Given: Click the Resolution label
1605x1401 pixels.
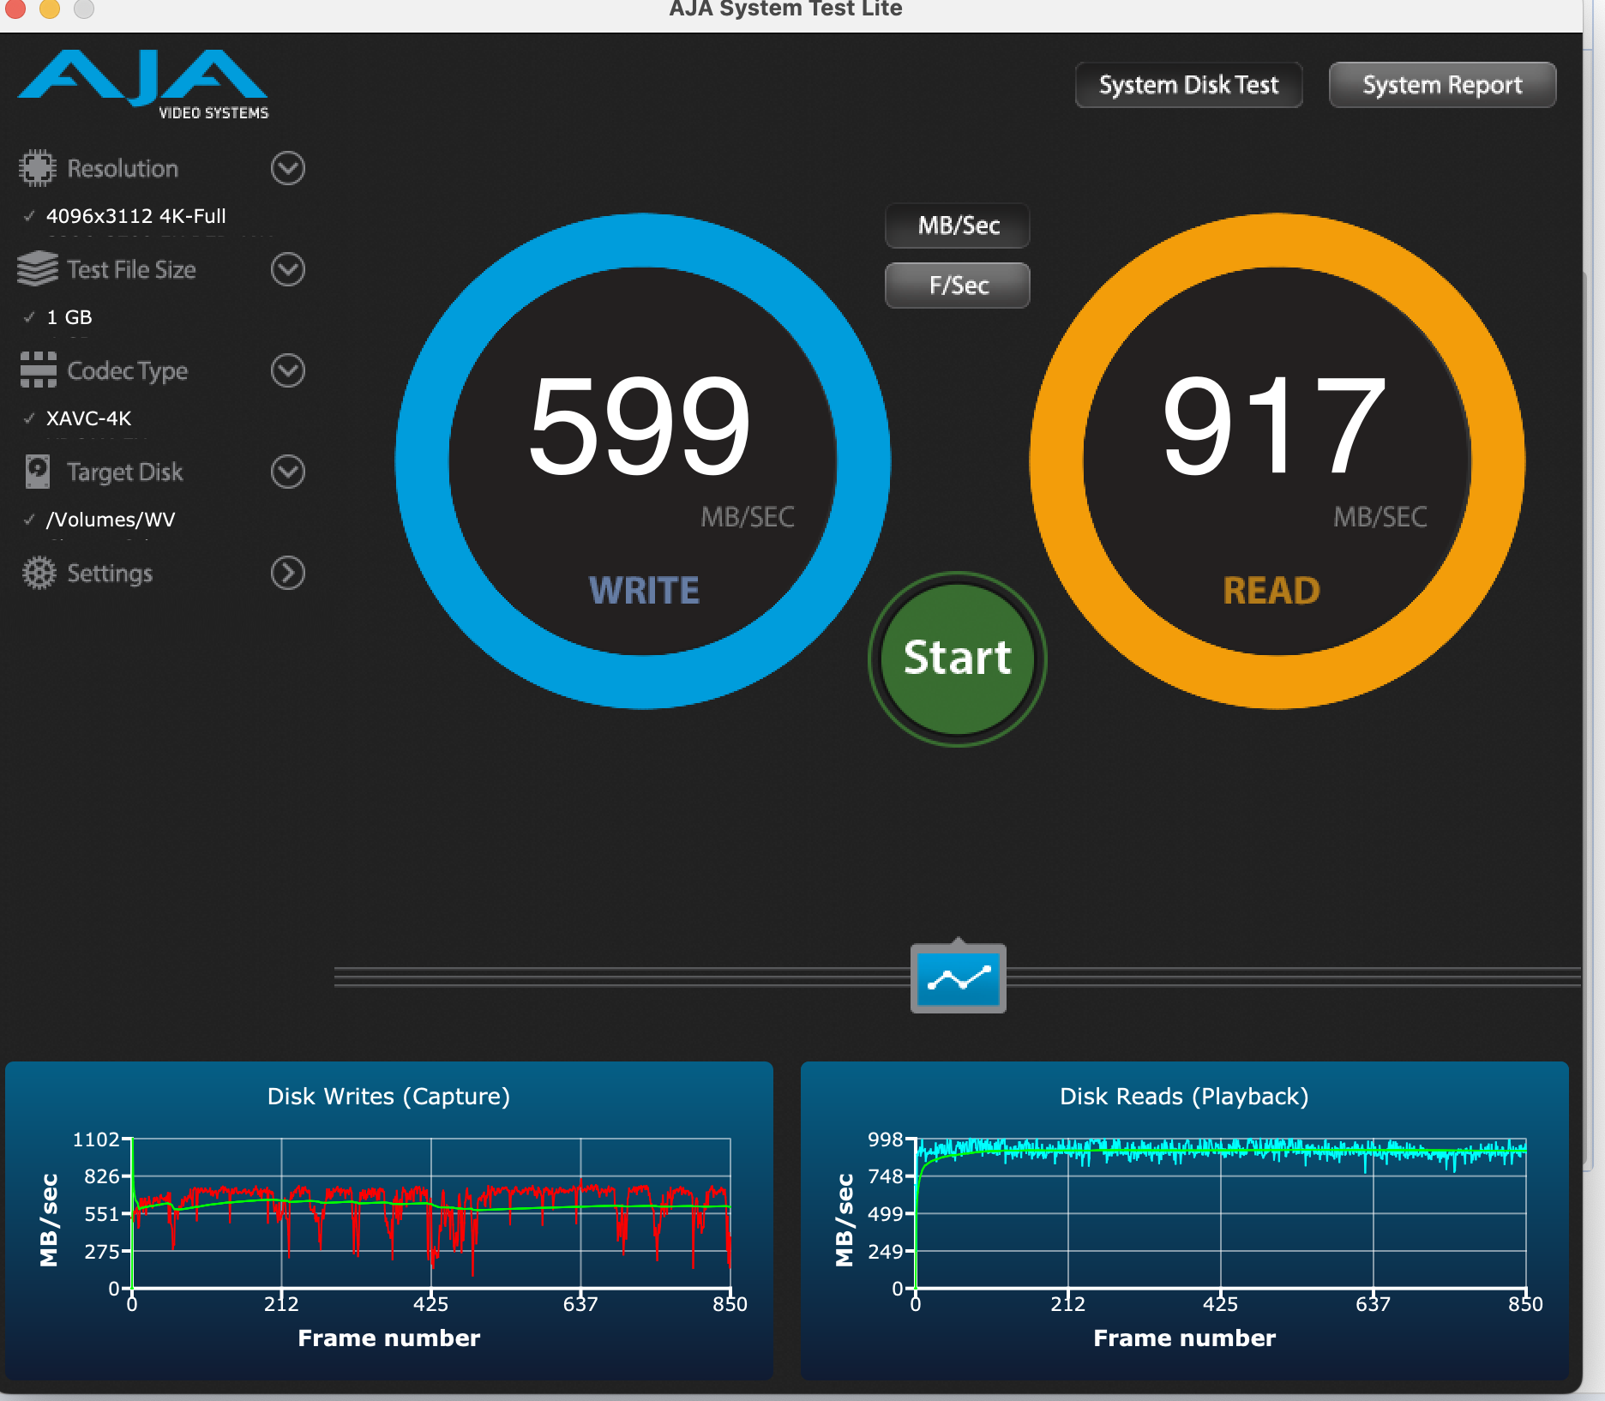Looking at the screenshot, I should click(x=123, y=168).
